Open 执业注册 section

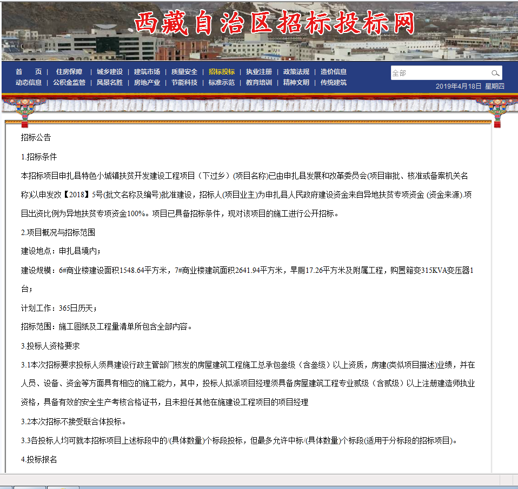click(x=259, y=72)
